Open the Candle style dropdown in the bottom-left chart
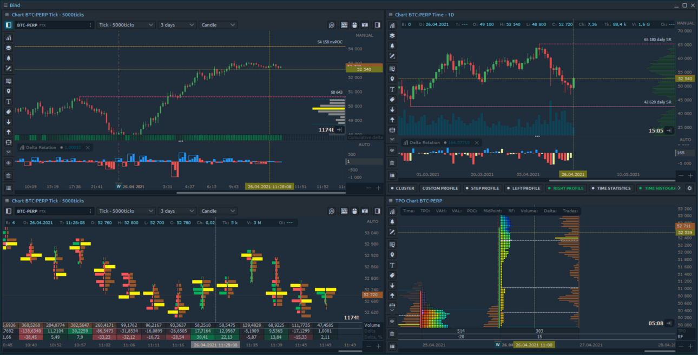The width and height of the screenshot is (698, 355). click(218, 211)
